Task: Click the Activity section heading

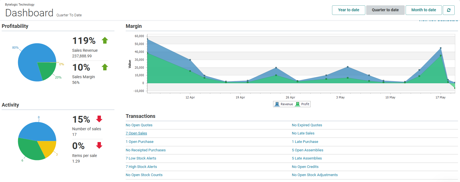Action: point(10,105)
